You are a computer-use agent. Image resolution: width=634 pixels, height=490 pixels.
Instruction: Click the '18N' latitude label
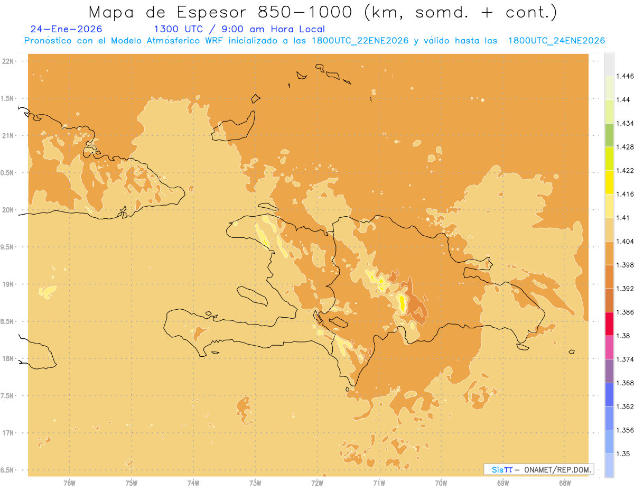(x=9, y=358)
